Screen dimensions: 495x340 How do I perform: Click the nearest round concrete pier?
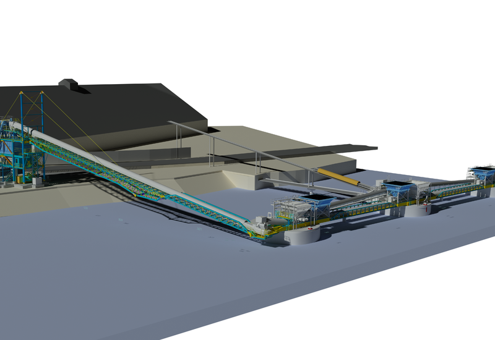pyautogui.click(x=301, y=235)
